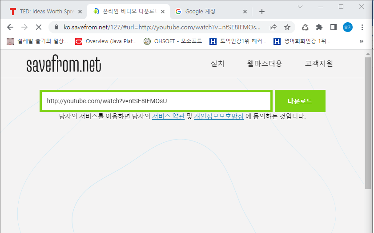Stop page loading with the X button
374x233 pixels.
pyautogui.click(x=39, y=27)
